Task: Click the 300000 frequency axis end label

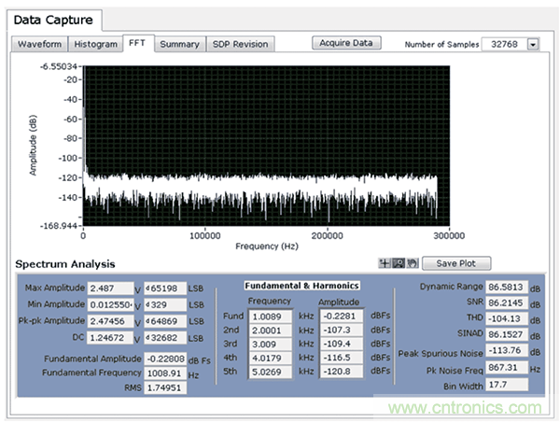Action: coord(450,237)
